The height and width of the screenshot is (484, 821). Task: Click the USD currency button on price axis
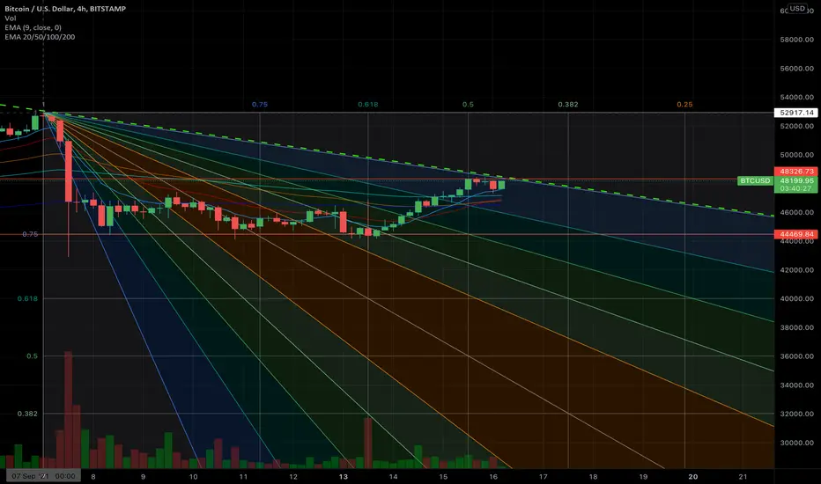pyautogui.click(x=797, y=9)
